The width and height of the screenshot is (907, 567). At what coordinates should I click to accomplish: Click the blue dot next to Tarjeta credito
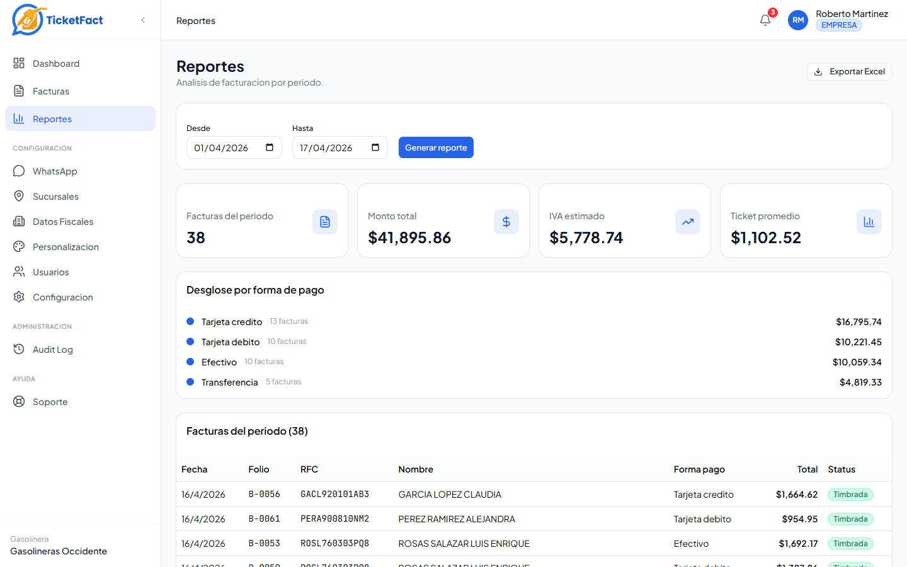[x=190, y=321]
